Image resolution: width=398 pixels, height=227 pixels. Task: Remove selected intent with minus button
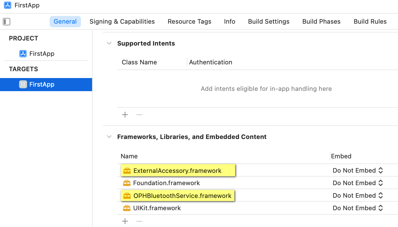(x=139, y=115)
